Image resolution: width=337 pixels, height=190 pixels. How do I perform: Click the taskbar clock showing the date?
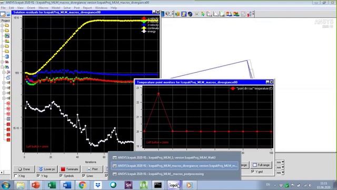323,185
